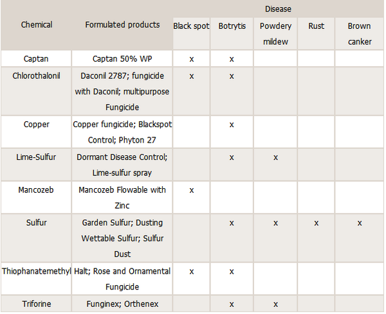Select the Mancozeb chemical cell
This screenshot has height=314, width=386.
click(x=37, y=190)
